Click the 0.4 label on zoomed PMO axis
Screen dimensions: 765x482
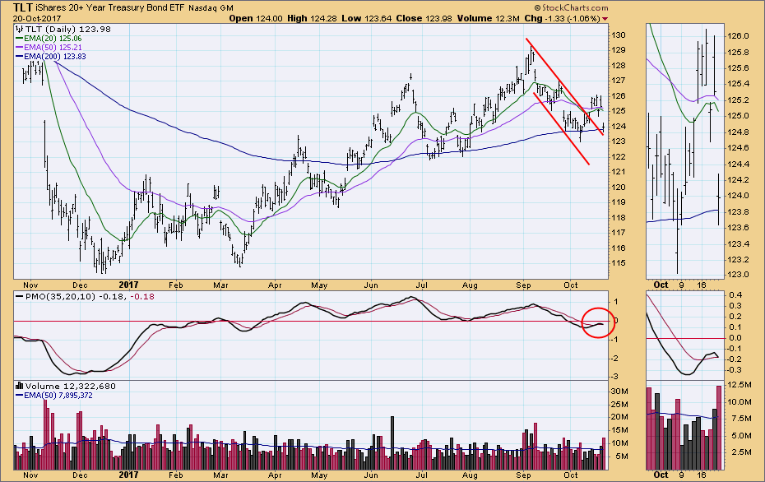click(x=735, y=294)
